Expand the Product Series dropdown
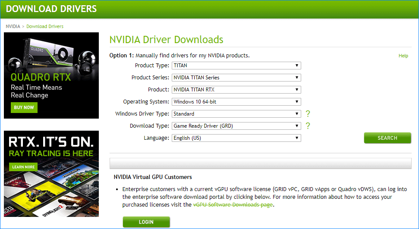 (236, 78)
